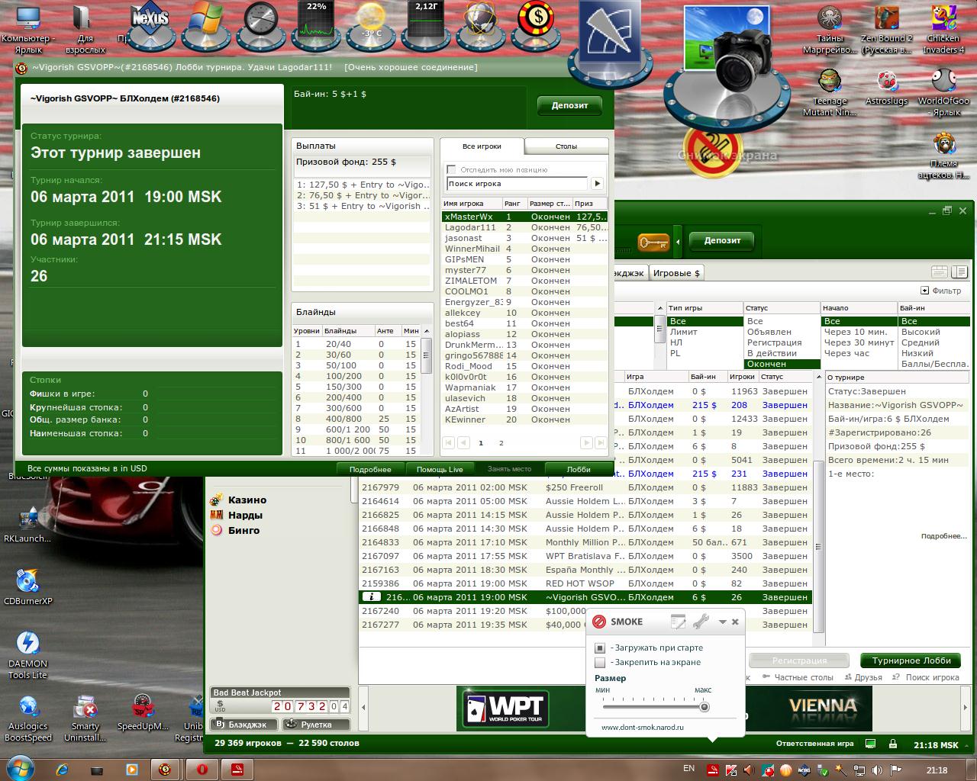Click the SMOKE widget notes icon
Viewport: 977px width, 781px height.
(678, 622)
